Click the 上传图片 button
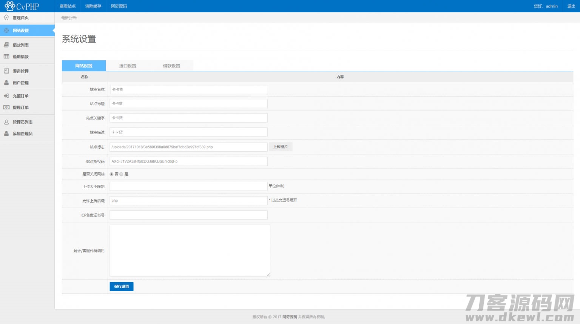This screenshot has height=324, width=580. point(281,147)
